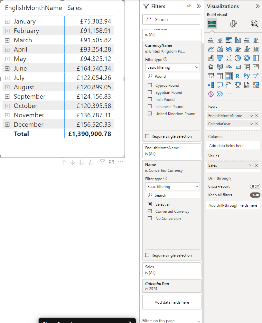Turn off Keep all filters

[x=255, y=195]
